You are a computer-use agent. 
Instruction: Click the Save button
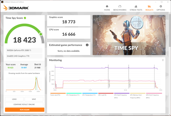click(x=34, y=99)
